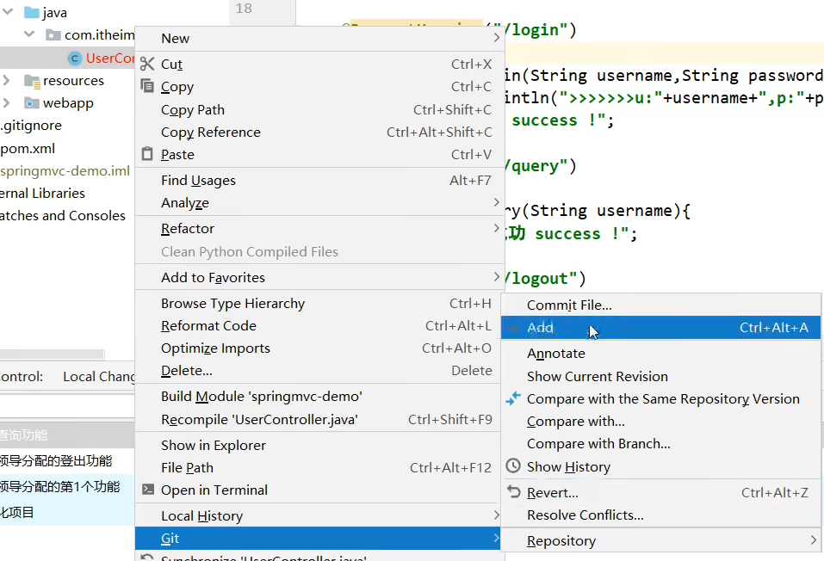
Task: Choose Recompile 'UserController.java'
Action: tap(318, 419)
